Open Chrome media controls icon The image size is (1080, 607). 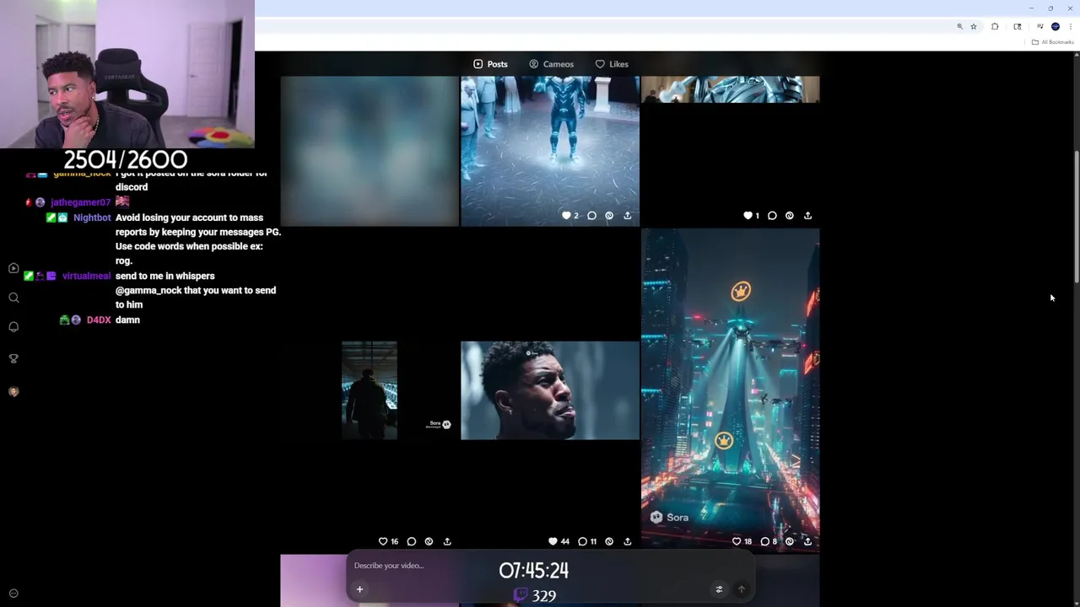point(1039,27)
